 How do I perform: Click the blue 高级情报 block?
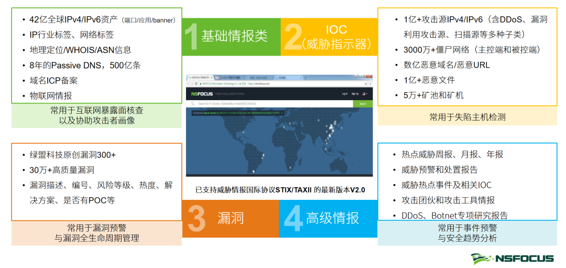click(x=328, y=218)
